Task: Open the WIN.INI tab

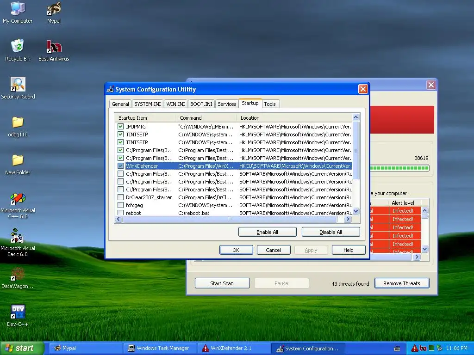Action: (x=175, y=104)
